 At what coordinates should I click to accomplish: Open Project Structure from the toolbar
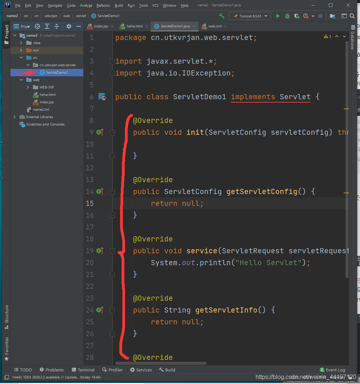tap(332, 16)
